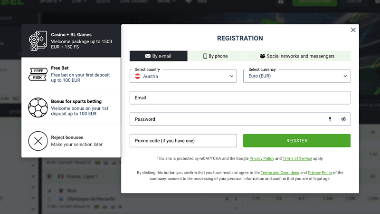Toggle password visibility eye icon
The height and width of the screenshot is (214, 380).
pos(343,119)
